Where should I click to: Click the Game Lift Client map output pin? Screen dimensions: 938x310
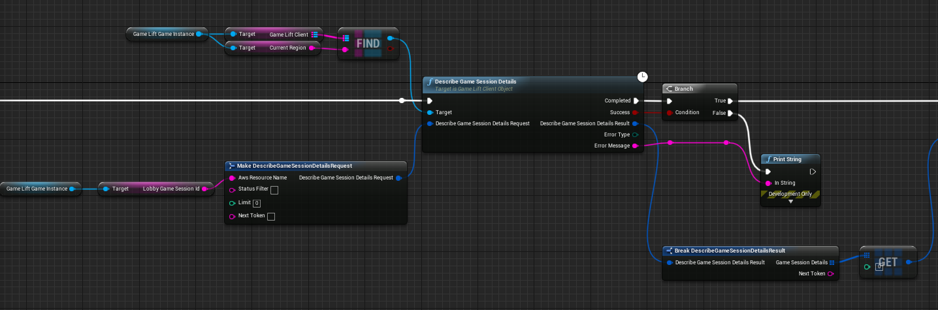coord(314,34)
